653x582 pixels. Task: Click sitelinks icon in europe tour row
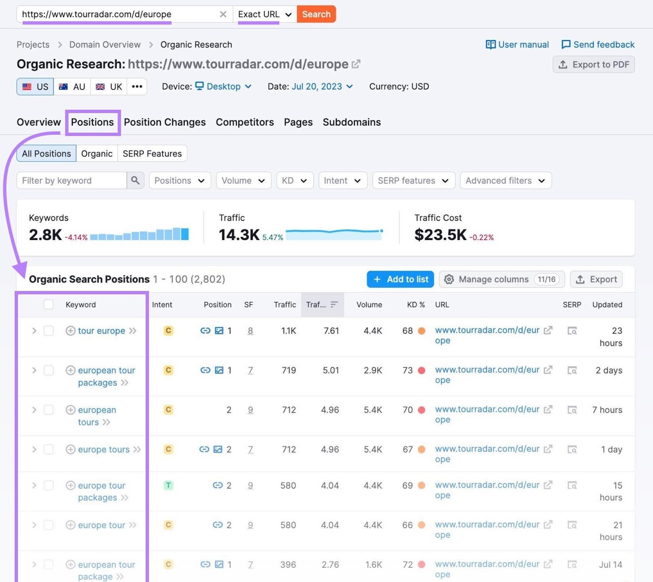point(218,525)
